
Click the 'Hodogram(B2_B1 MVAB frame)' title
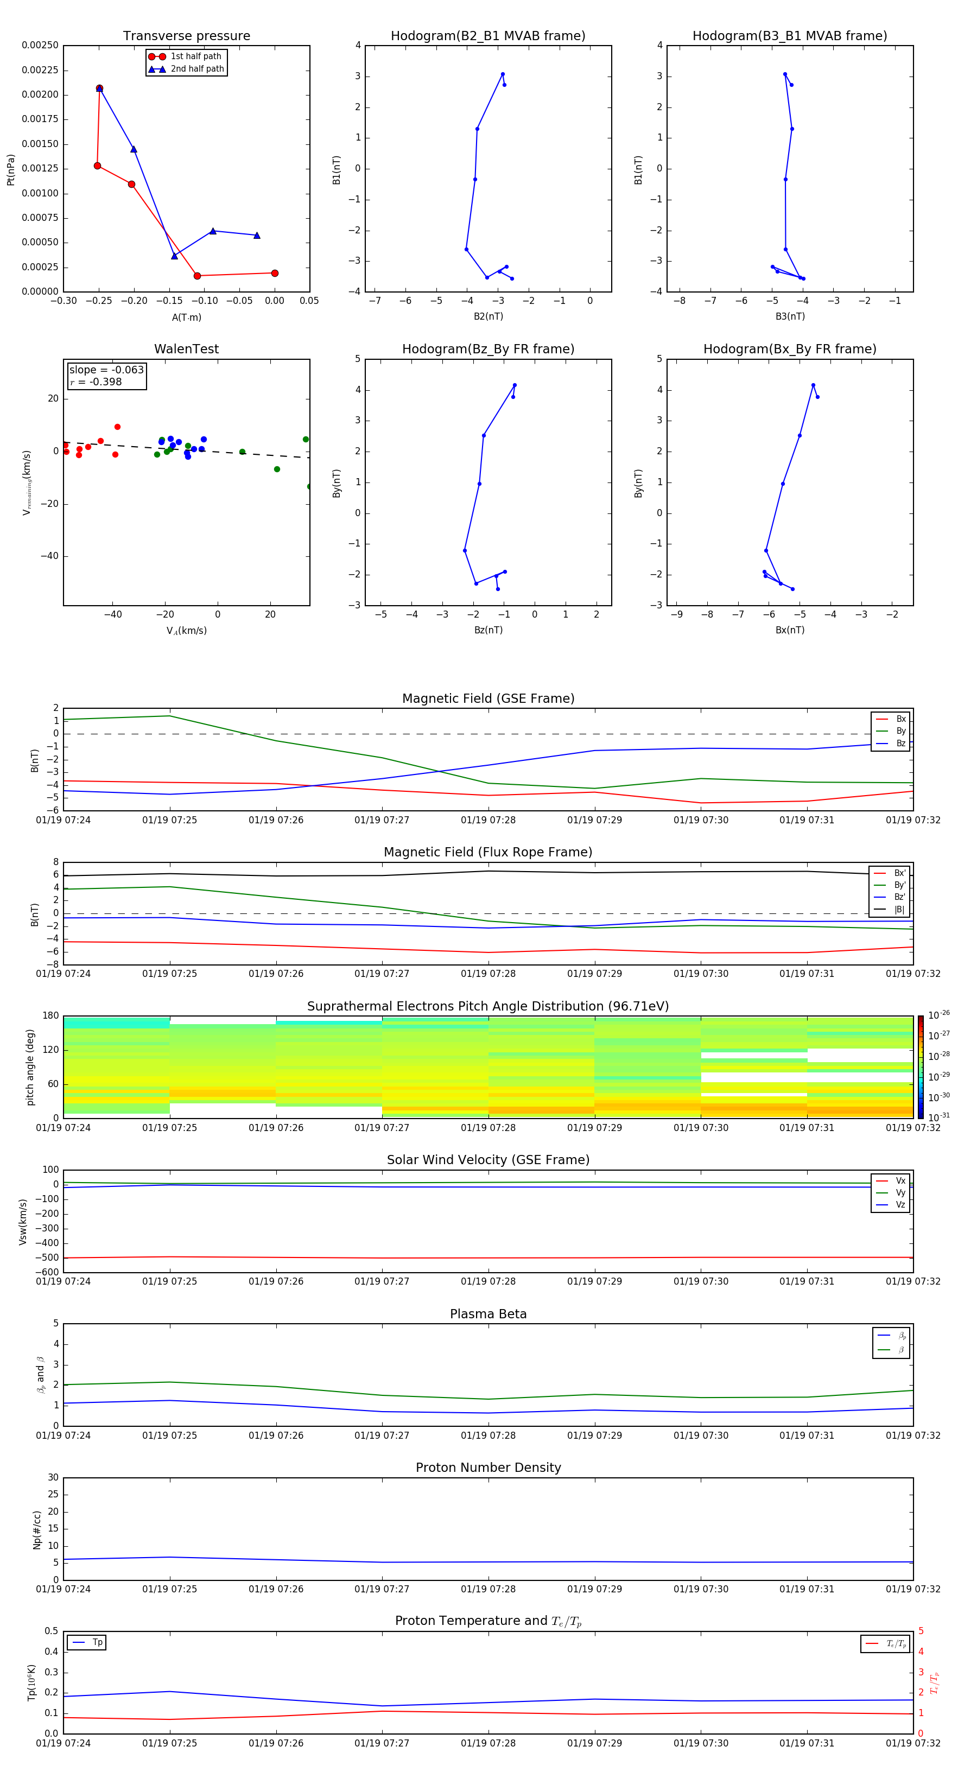pyautogui.click(x=488, y=36)
